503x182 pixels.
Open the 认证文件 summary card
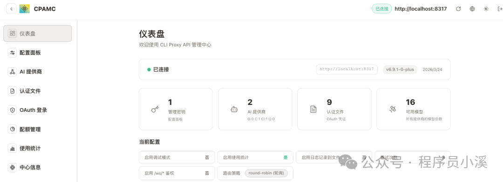point(334,109)
